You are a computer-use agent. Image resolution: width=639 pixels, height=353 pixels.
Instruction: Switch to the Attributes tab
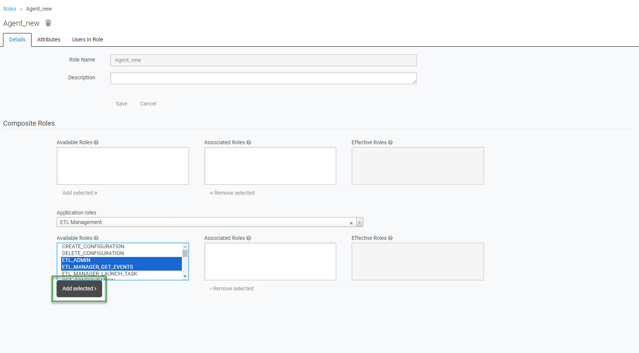(x=49, y=39)
